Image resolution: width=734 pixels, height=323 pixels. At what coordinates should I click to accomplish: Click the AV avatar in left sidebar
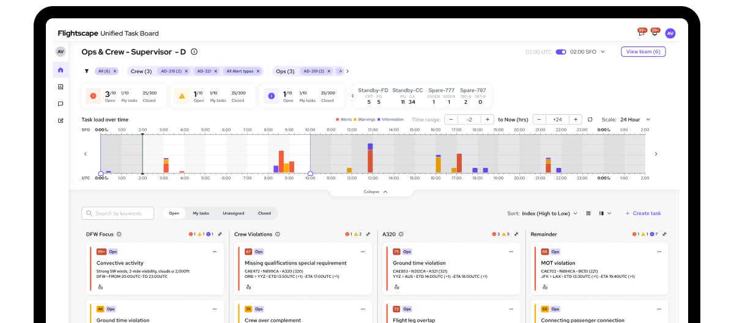(61, 52)
